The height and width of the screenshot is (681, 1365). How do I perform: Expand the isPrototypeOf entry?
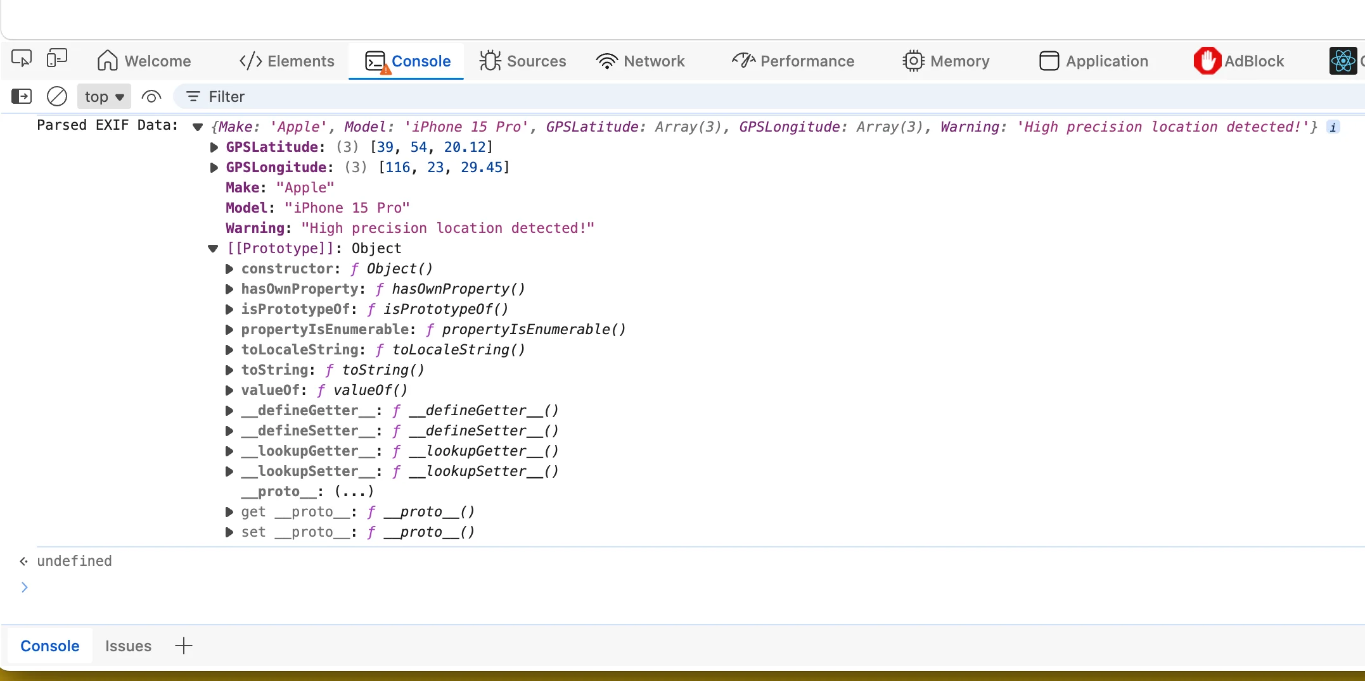(x=229, y=309)
